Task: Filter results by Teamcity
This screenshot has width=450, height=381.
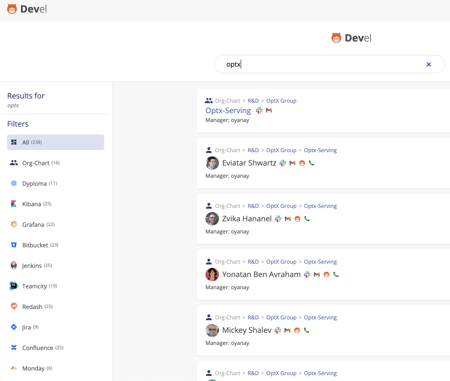Action: [x=56, y=286]
